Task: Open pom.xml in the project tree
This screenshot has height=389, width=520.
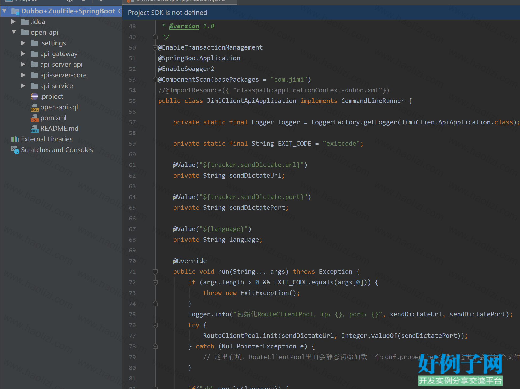Action: pos(53,118)
